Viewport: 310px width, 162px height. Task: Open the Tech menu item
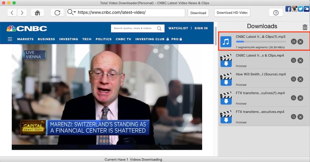[87, 39]
